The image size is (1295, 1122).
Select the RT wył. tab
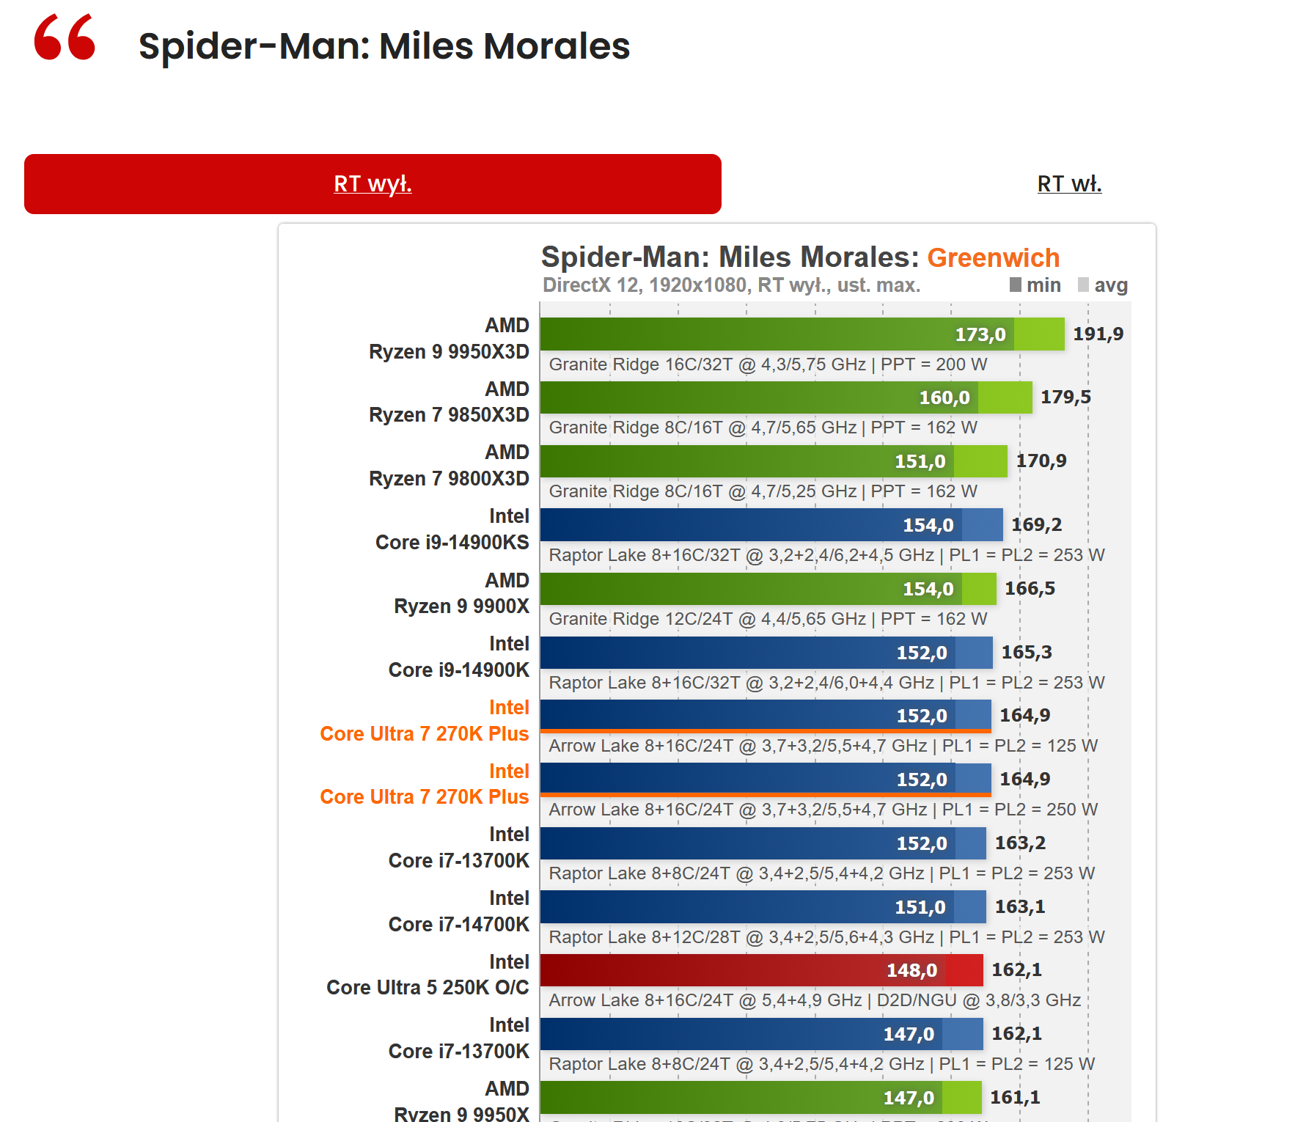(x=373, y=184)
